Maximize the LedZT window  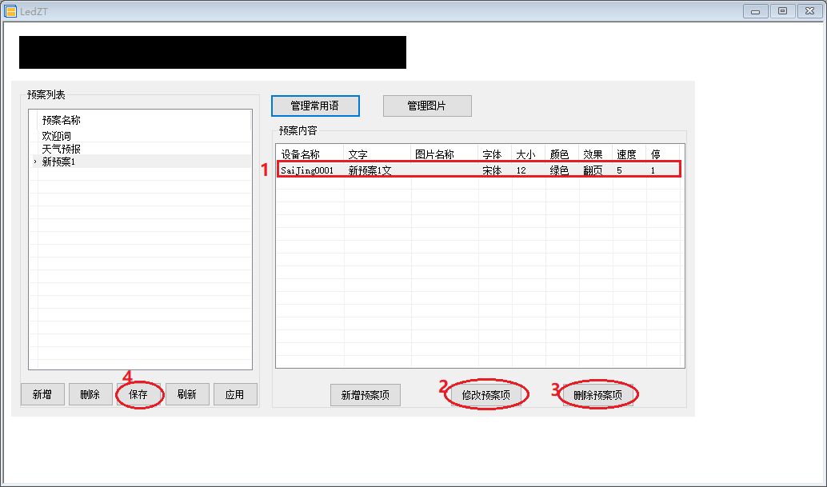pyautogui.click(x=783, y=10)
